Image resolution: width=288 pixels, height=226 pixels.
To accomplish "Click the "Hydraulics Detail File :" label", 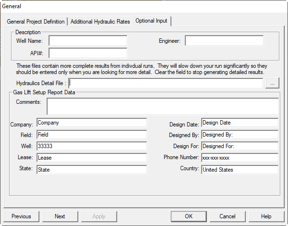I will coord(41,83).
